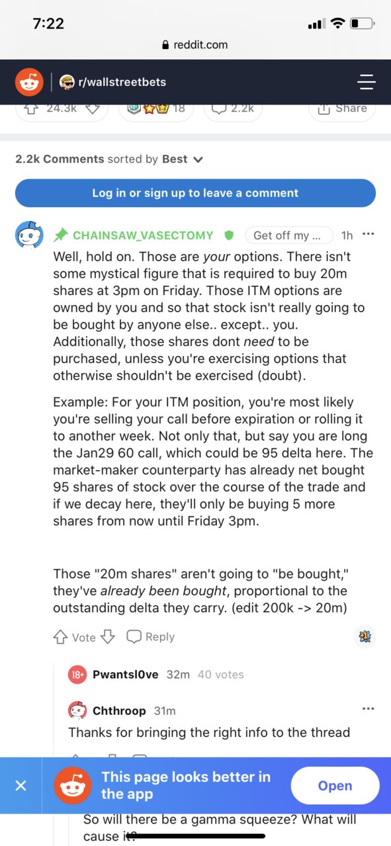391x846 pixels.
Task: Open the comment's three-dot options menu
Action: (369, 234)
